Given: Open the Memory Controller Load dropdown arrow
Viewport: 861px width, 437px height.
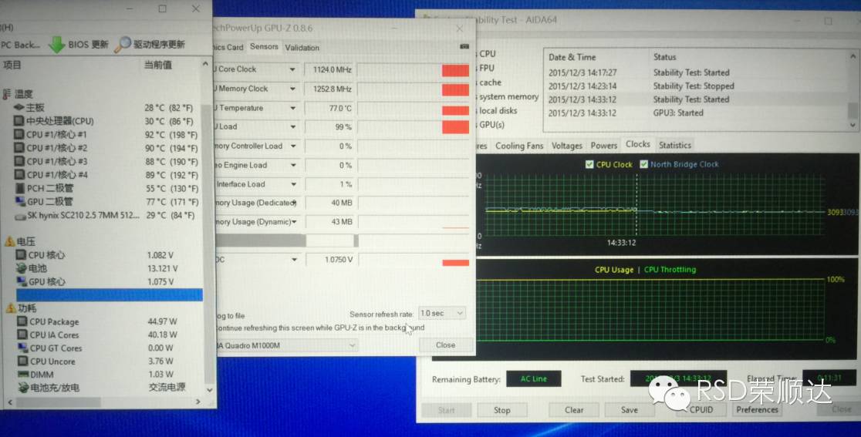Looking at the screenshot, I should point(293,146).
